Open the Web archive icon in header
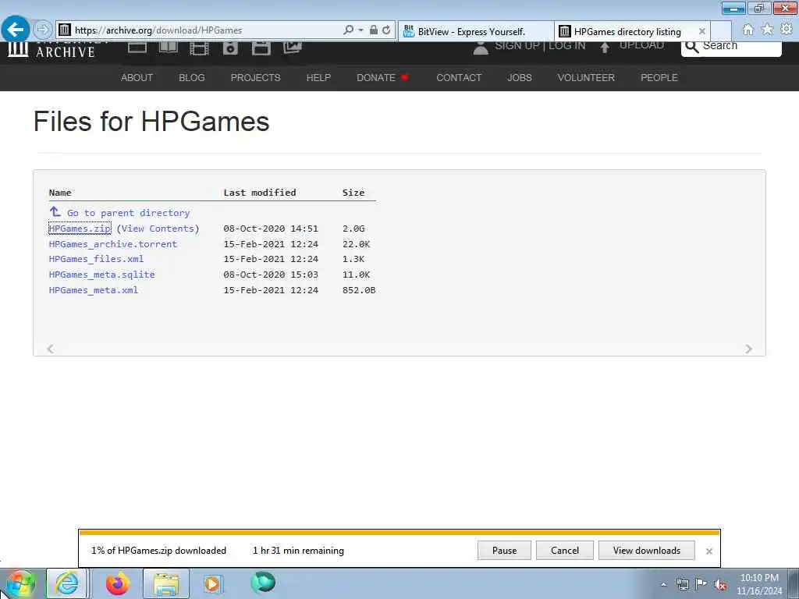Image resolution: width=799 pixels, height=599 pixels. pos(137,48)
